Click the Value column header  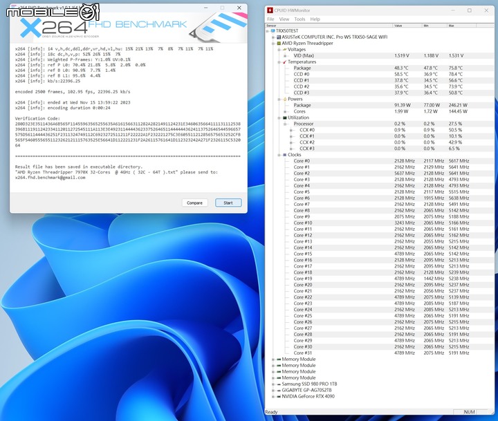pyautogui.click(x=407, y=26)
